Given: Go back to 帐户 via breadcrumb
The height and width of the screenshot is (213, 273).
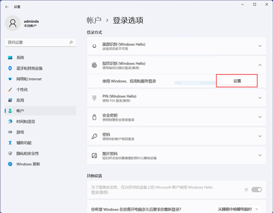Looking at the screenshot, I should point(94,20).
